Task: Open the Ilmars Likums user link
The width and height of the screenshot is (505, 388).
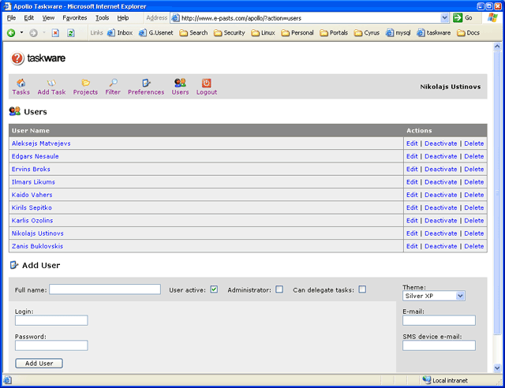Action: point(33,182)
